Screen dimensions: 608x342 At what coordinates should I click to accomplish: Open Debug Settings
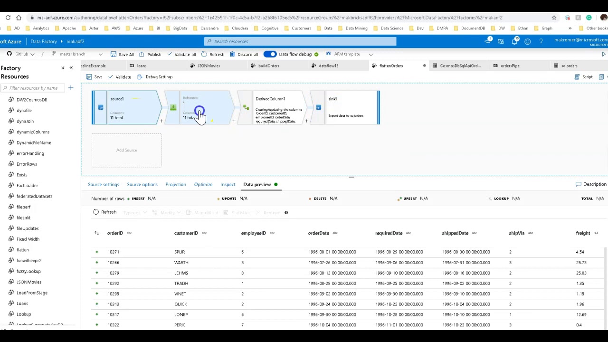click(155, 77)
